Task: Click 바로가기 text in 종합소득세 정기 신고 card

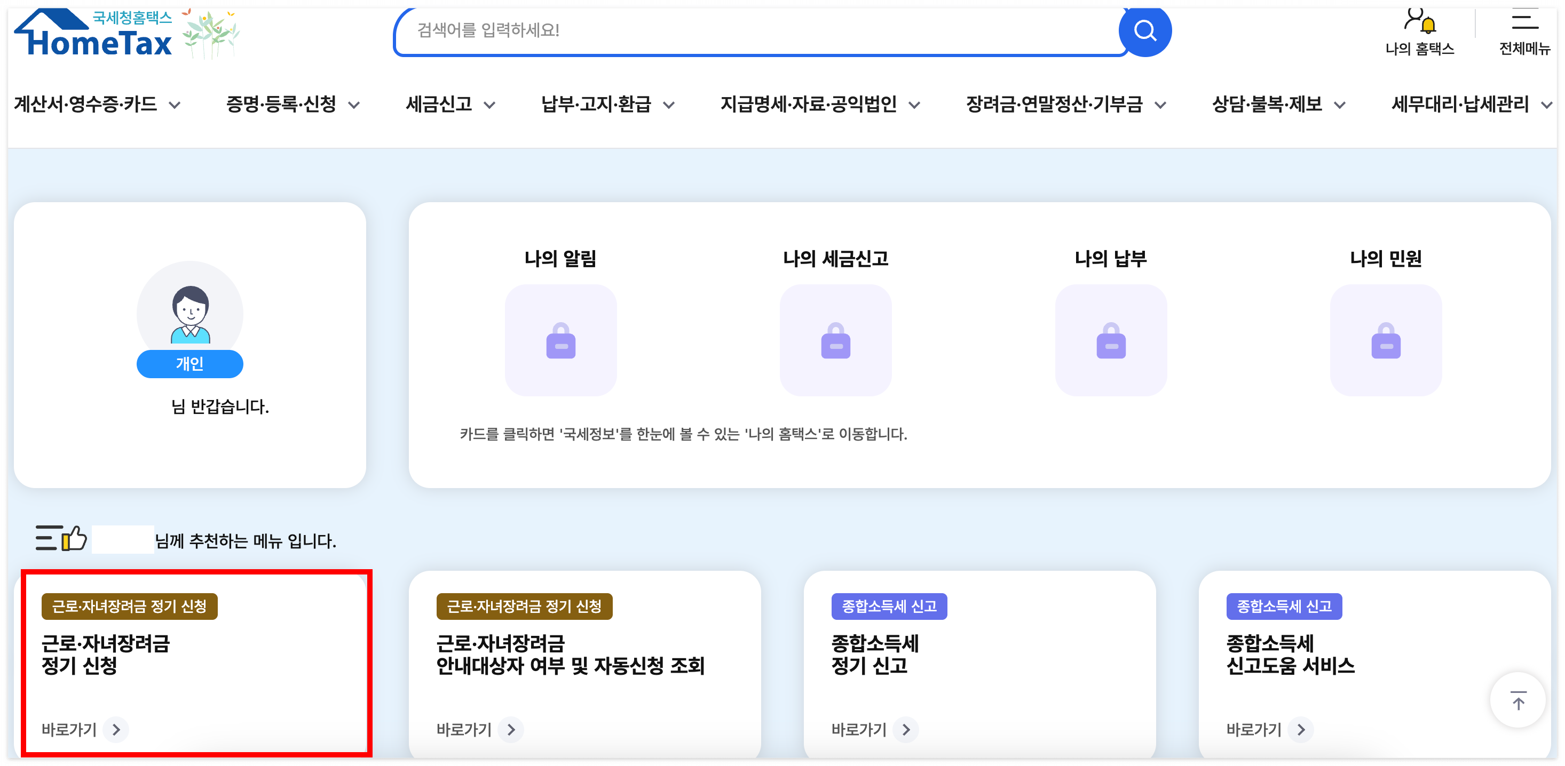Action: tap(858, 729)
